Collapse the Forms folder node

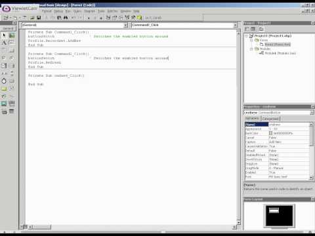(251, 40)
